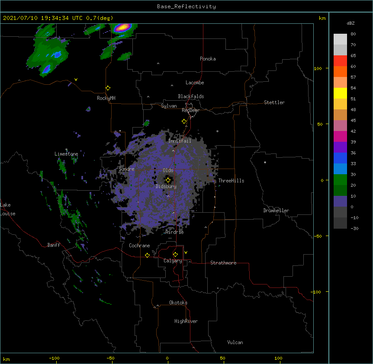The height and width of the screenshot is (364, 373).
Task: Click the Ponoka city label
Action: point(208,59)
